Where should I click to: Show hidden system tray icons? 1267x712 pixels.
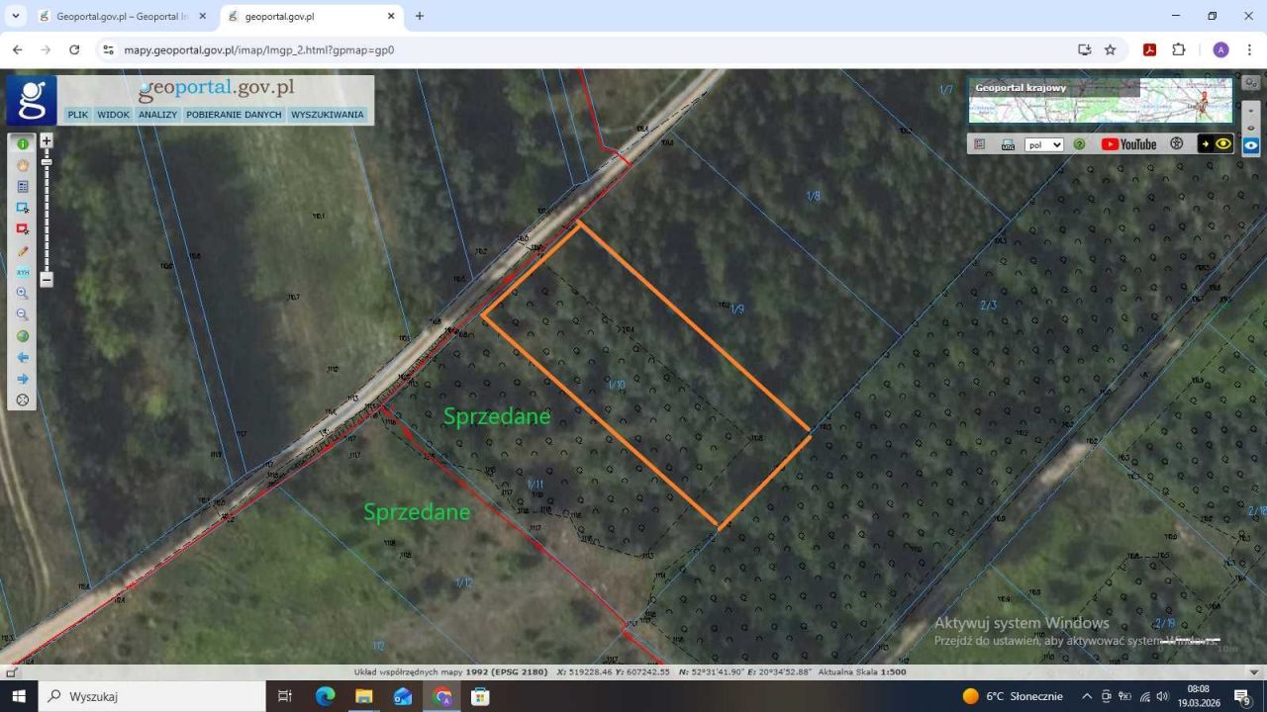coord(1087,696)
